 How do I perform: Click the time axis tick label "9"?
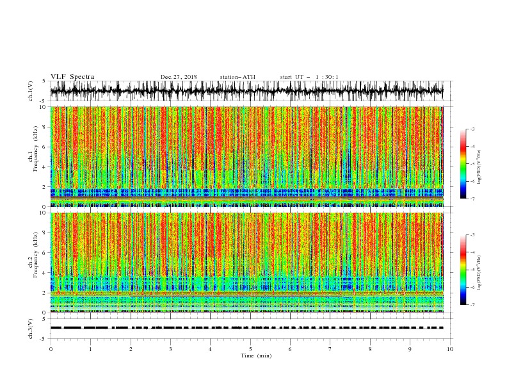click(410, 349)
